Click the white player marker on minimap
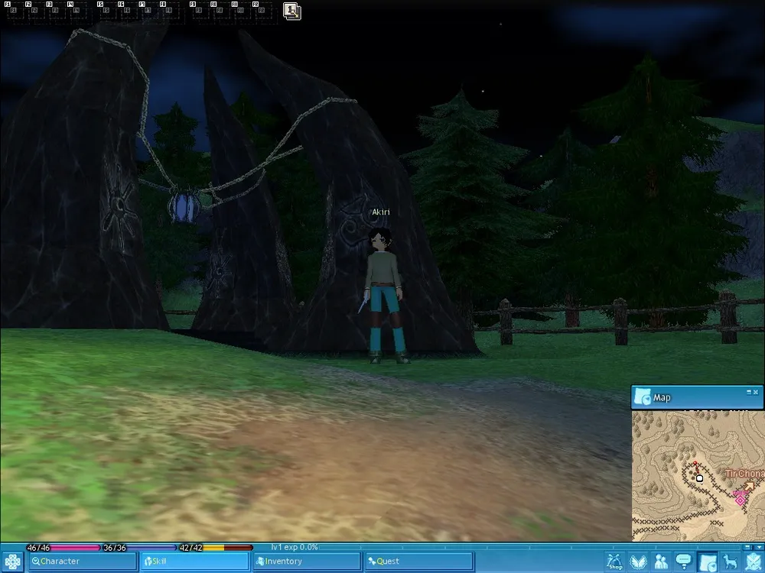This screenshot has height=573, width=765. (x=700, y=478)
